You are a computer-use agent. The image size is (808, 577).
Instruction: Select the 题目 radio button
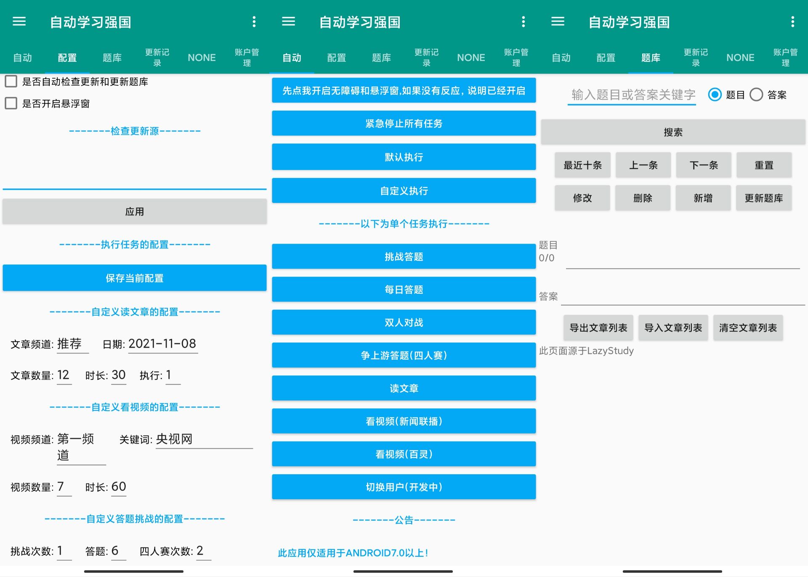(715, 95)
